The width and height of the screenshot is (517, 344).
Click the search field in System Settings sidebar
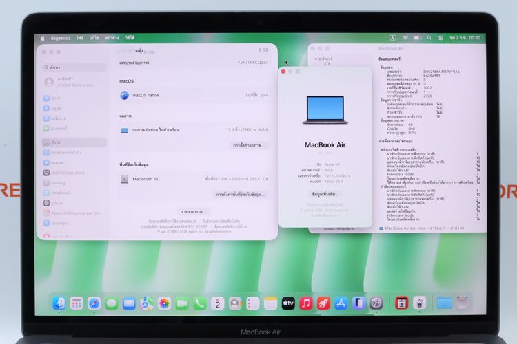[74, 67]
